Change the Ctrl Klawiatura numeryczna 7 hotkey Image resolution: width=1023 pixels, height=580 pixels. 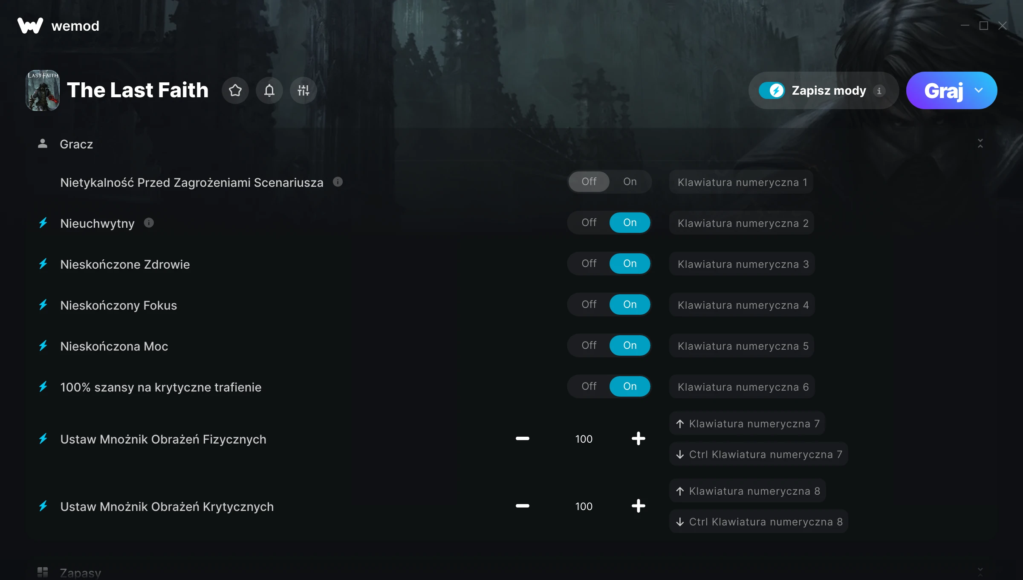[759, 454]
